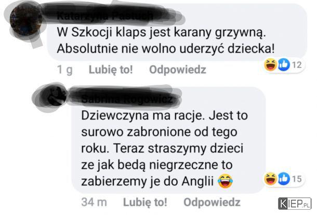Click Lubię to! under the first comment

tap(111, 70)
